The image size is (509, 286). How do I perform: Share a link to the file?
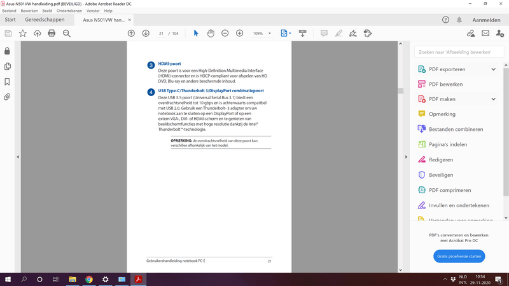(x=471, y=34)
